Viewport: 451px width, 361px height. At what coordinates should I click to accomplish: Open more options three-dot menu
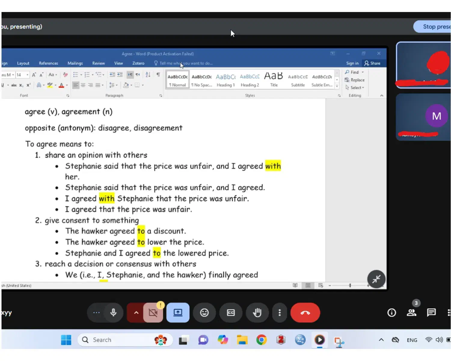(x=280, y=313)
